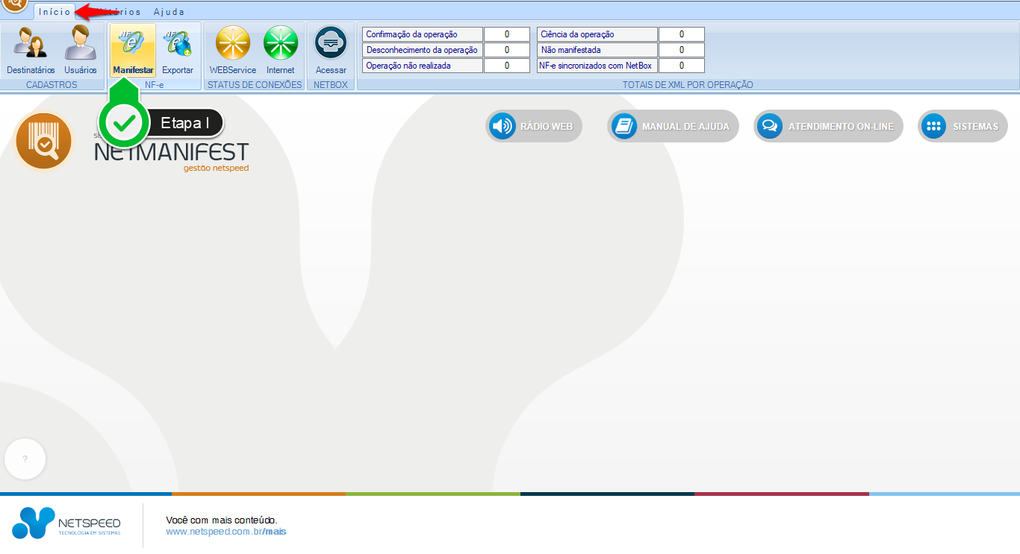
Task: Click the TOTAIS DE XML POR OPERAÇÃO caption
Action: tap(688, 85)
